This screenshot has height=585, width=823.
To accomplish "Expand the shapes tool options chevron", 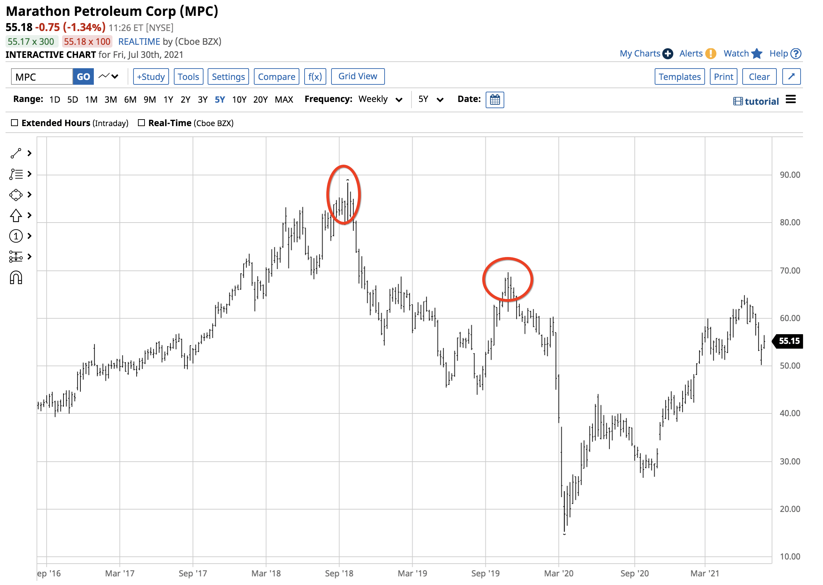I will (x=30, y=195).
